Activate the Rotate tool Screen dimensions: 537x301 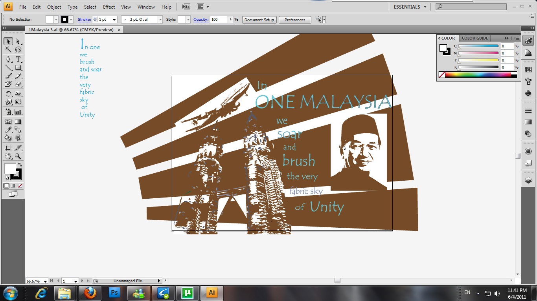[8, 94]
